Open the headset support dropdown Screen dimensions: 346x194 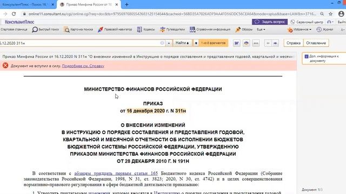(330, 22)
